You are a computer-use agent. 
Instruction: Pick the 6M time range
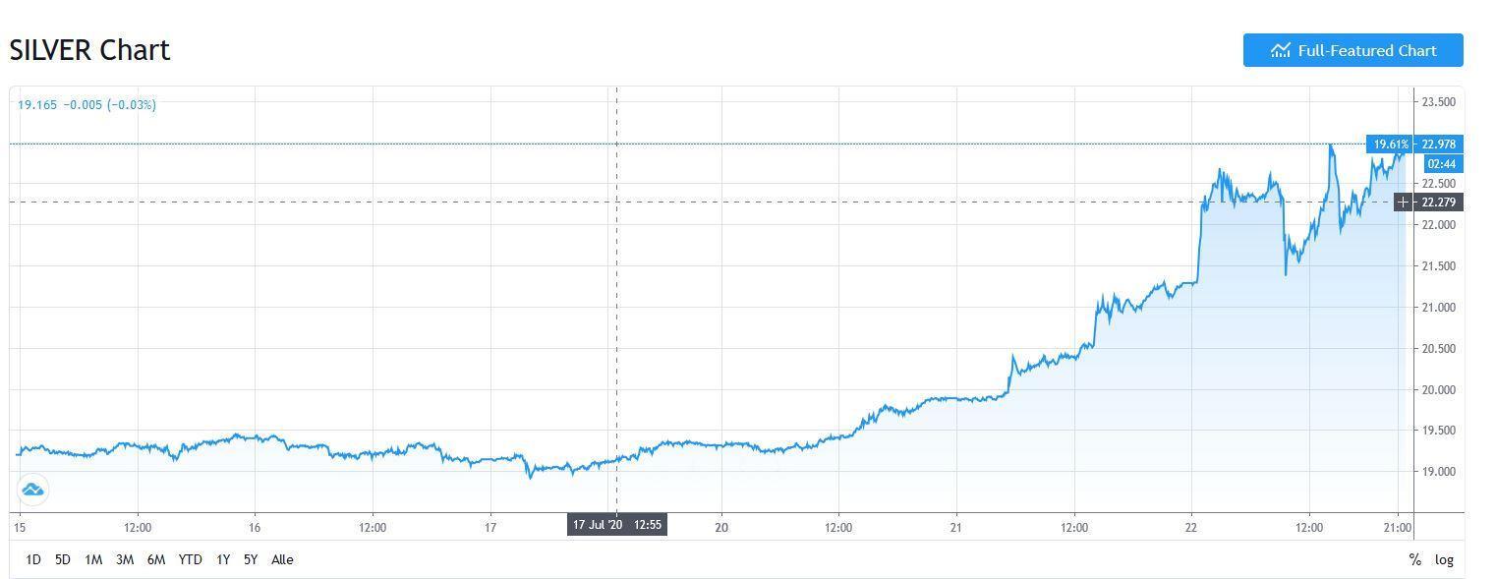[155, 559]
